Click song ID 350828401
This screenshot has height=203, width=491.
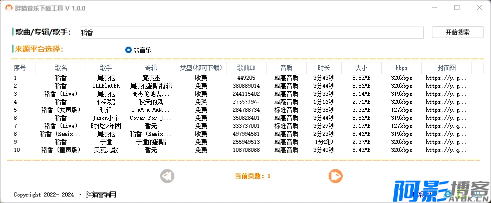coord(246,118)
